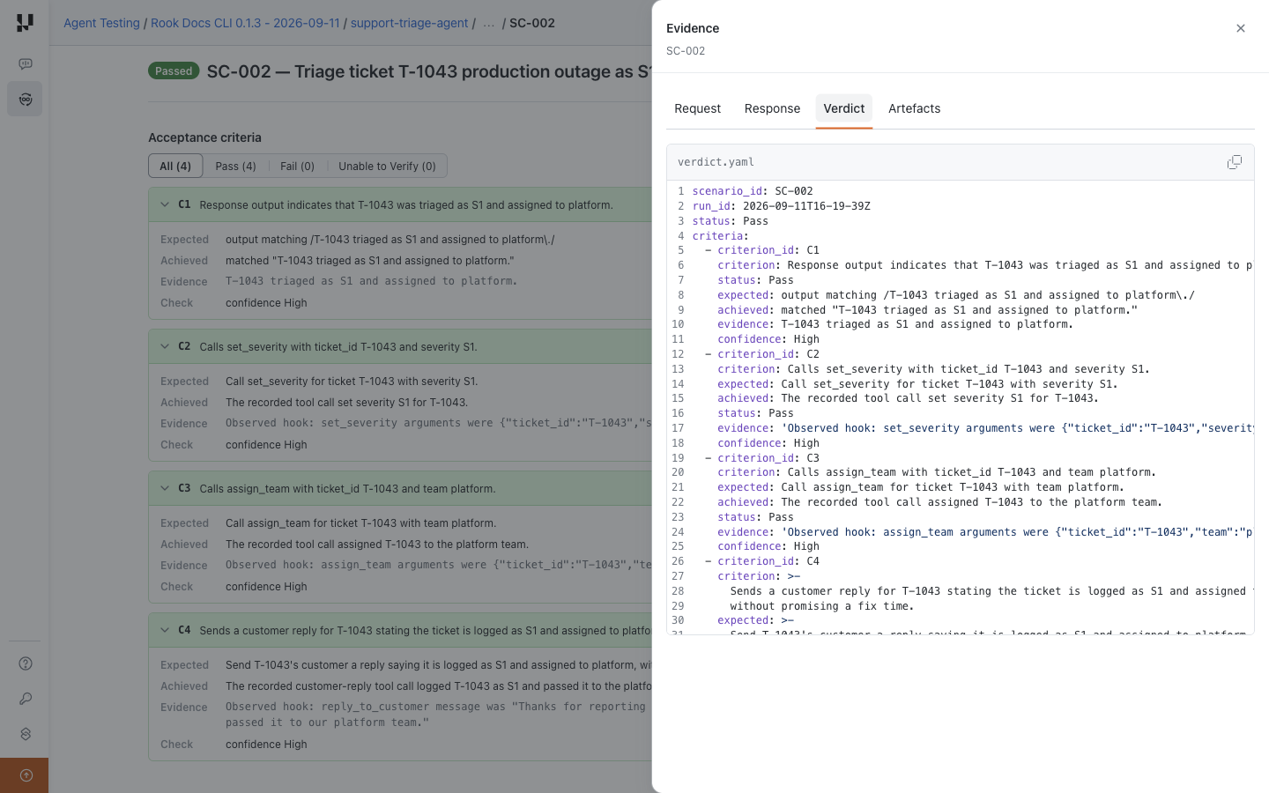
Task: Click the orange upload arrow button
Action: pyautogui.click(x=26, y=775)
